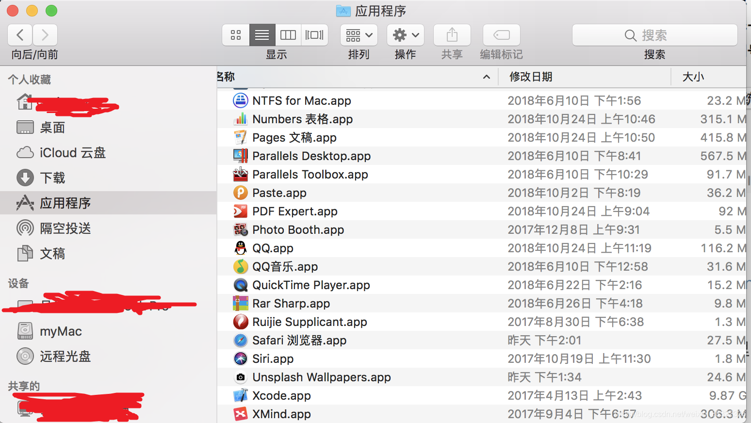Viewport: 751px width, 423px height.
Task: Click the Unsplash Wallpapers camera icon
Action: pyautogui.click(x=241, y=377)
